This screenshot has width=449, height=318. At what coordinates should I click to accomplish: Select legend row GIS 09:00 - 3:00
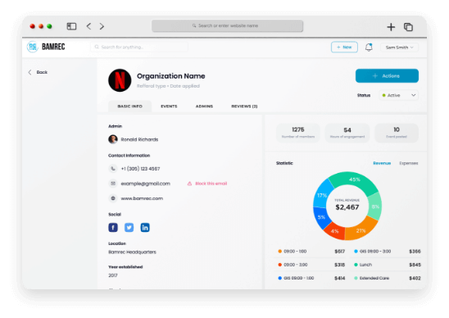pos(388,252)
